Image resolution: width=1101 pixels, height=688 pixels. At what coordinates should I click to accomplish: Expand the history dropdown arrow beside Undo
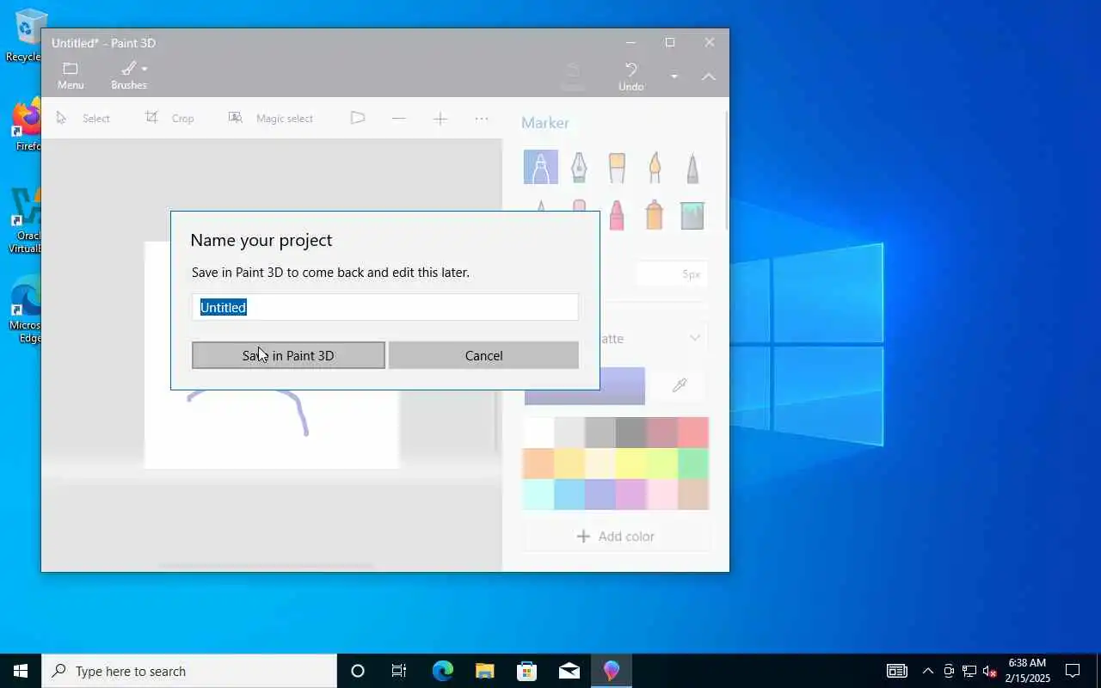click(674, 77)
